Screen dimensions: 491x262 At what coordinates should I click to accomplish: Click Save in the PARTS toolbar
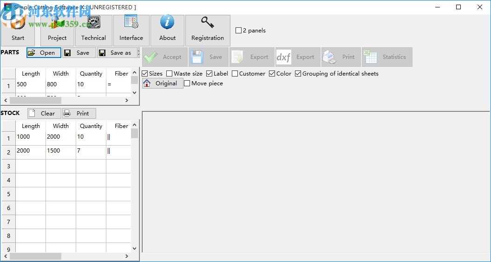point(79,53)
